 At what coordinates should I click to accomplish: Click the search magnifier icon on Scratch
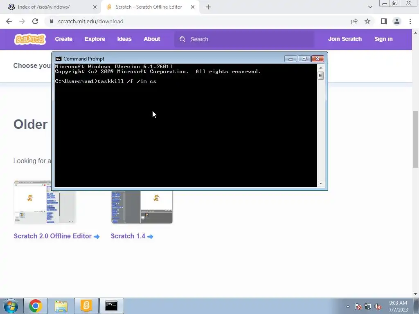[x=182, y=39]
